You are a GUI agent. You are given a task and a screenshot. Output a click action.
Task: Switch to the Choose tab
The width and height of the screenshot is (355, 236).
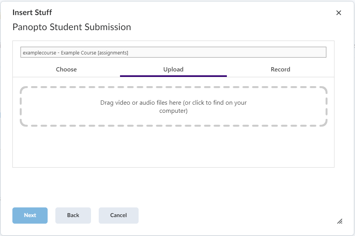[66, 69]
